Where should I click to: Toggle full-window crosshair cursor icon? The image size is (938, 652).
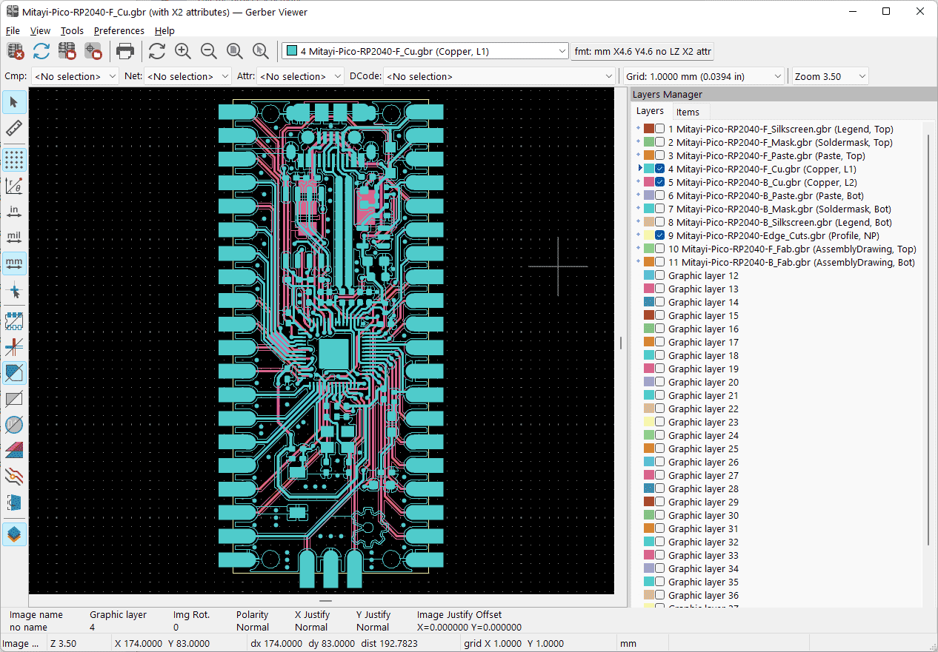(x=14, y=290)
